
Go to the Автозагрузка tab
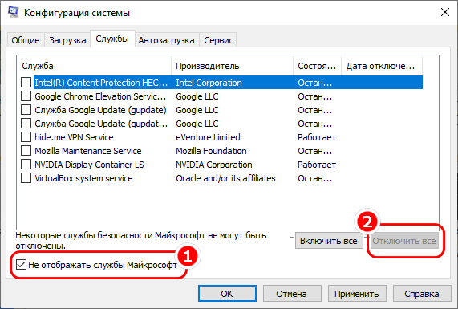click(167, 40)
